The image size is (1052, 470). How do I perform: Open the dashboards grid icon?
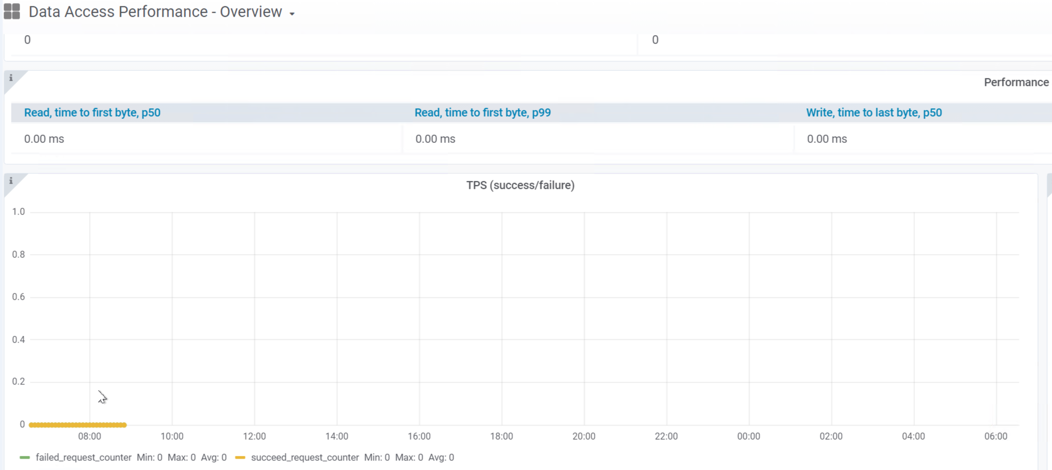(x=11, y=11)
